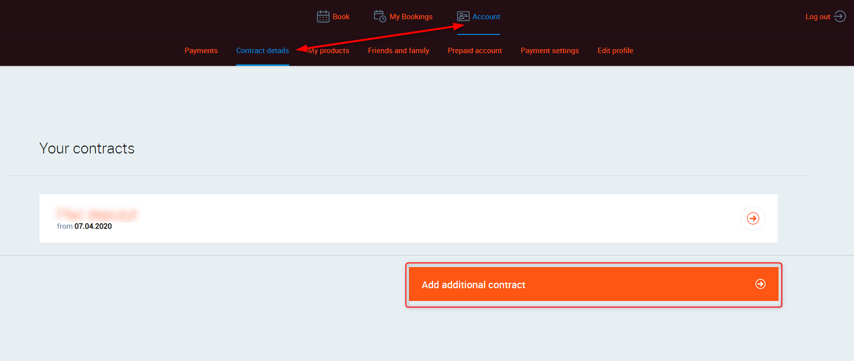The image size is (854, 361).
Task: Click the Log out arrow icon
Action: point(840,17)
